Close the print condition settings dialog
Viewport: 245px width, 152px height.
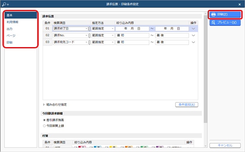coord(240,5)
